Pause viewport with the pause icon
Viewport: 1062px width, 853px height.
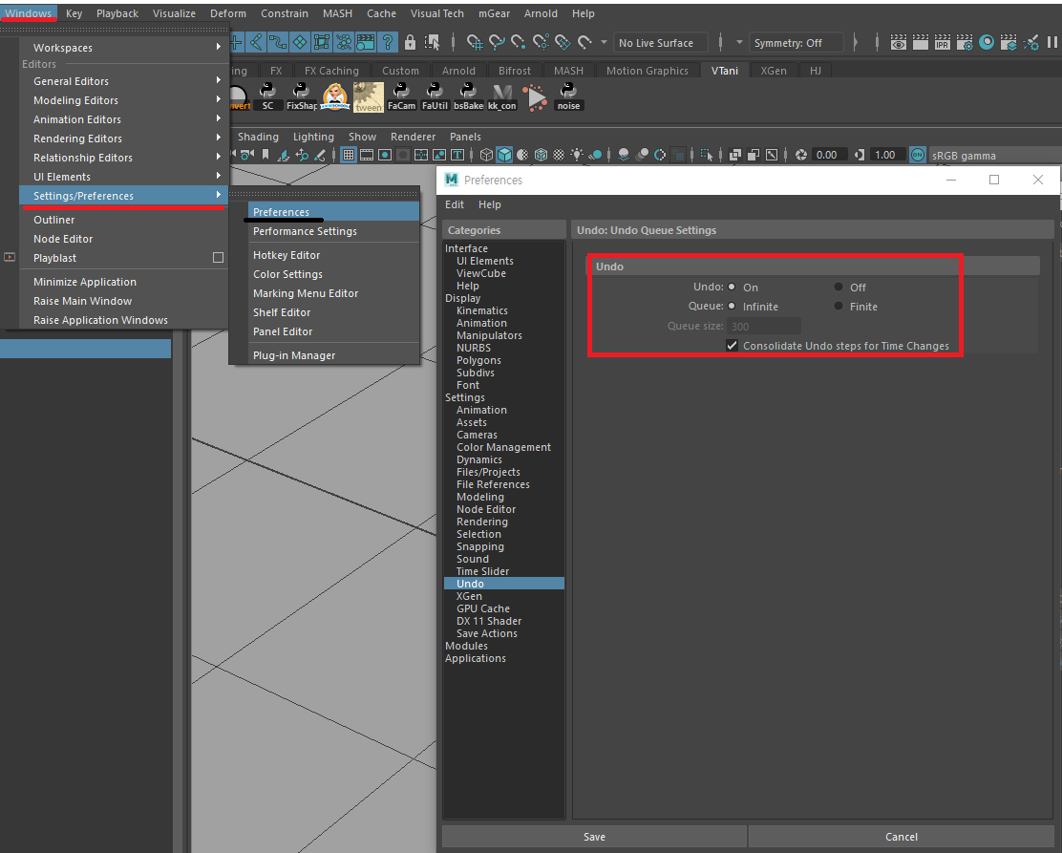coord(1051,42)
